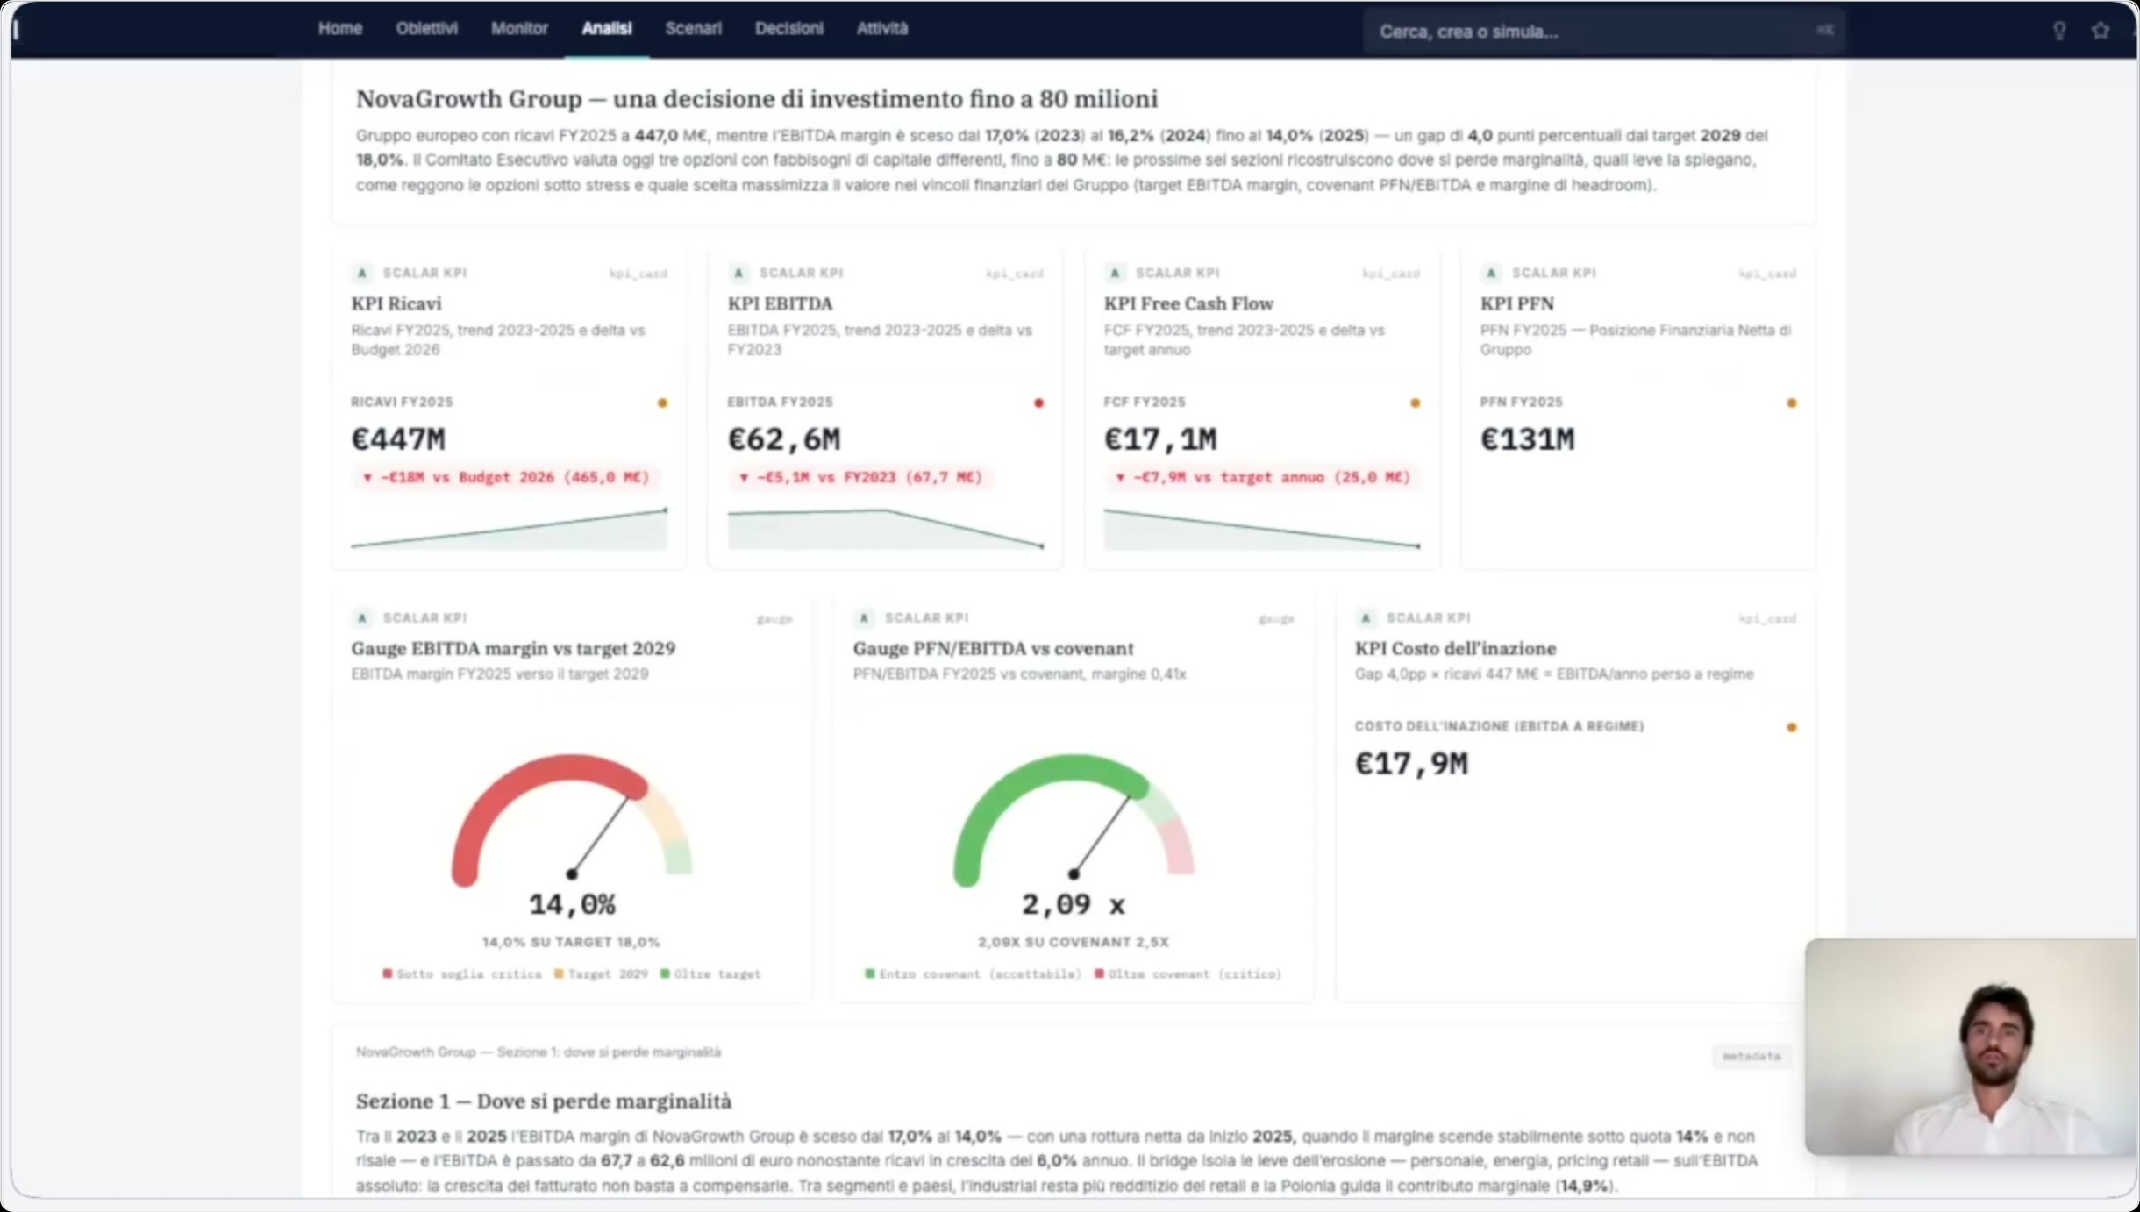2140x1212 pixels.
Task: Click the 'A' badge on KPI Costo dell'inazione card
Action: (x=1366, y=618)
